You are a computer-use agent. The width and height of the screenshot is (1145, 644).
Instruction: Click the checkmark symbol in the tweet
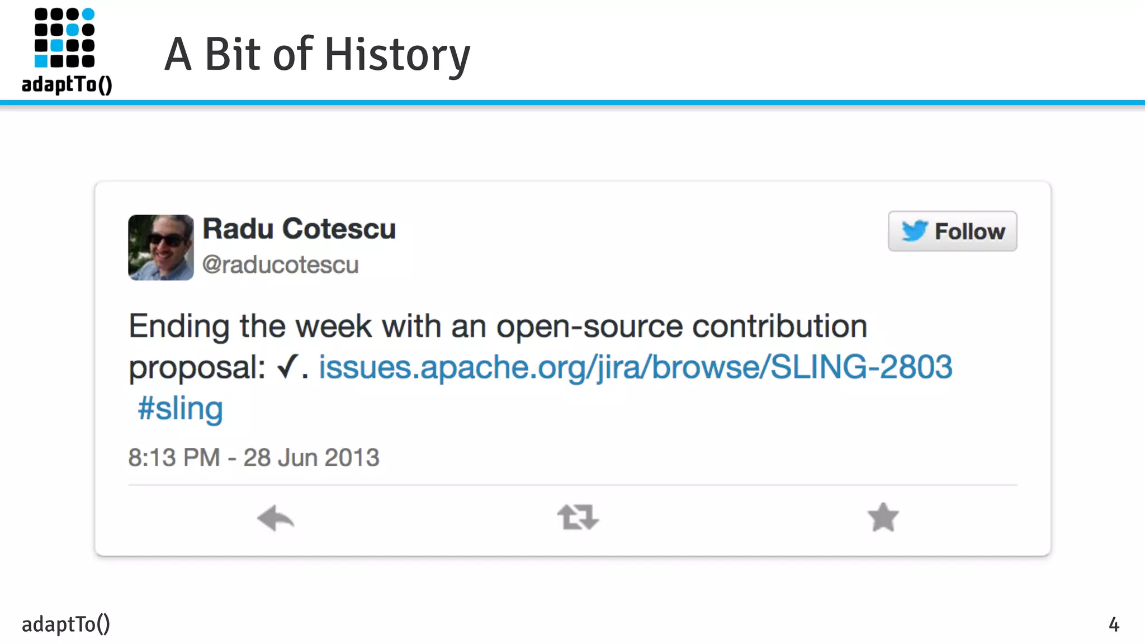288,367
